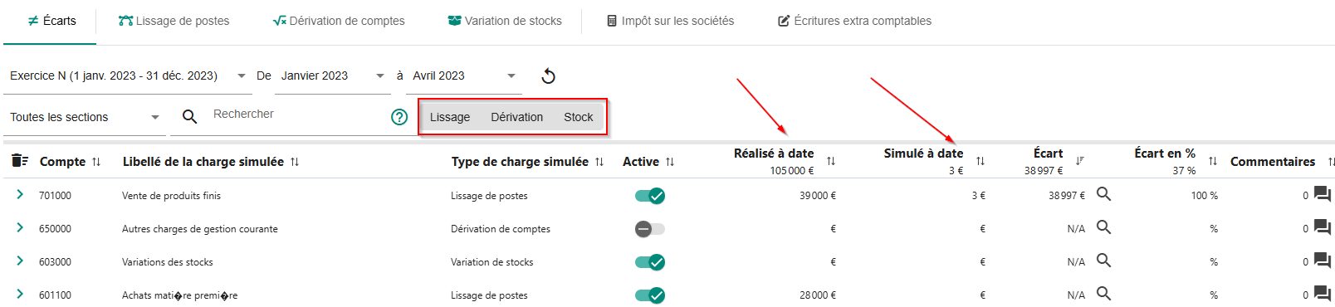Open the magnifier detail for account 603000
Image resolution: width=1335 pixels, height=307 pixels.
pos(1103,261)
